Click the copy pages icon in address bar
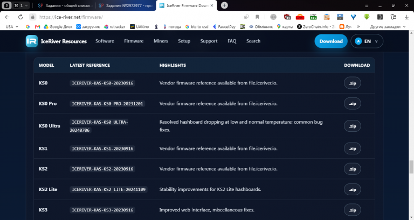Viewport: 414px width, 220px height. (x=246, y=17)
